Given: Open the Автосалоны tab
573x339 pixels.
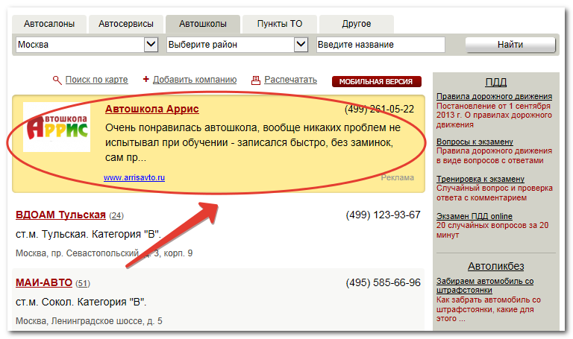Looking at the screenshot, I should pyautogui.click(x=49, y=24).
